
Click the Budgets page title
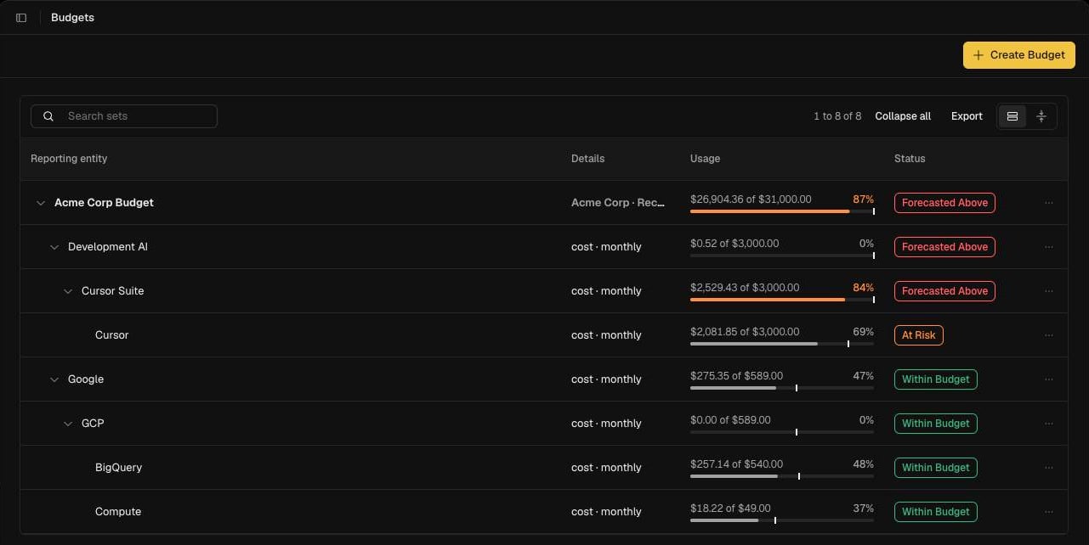tap(72, 18)
